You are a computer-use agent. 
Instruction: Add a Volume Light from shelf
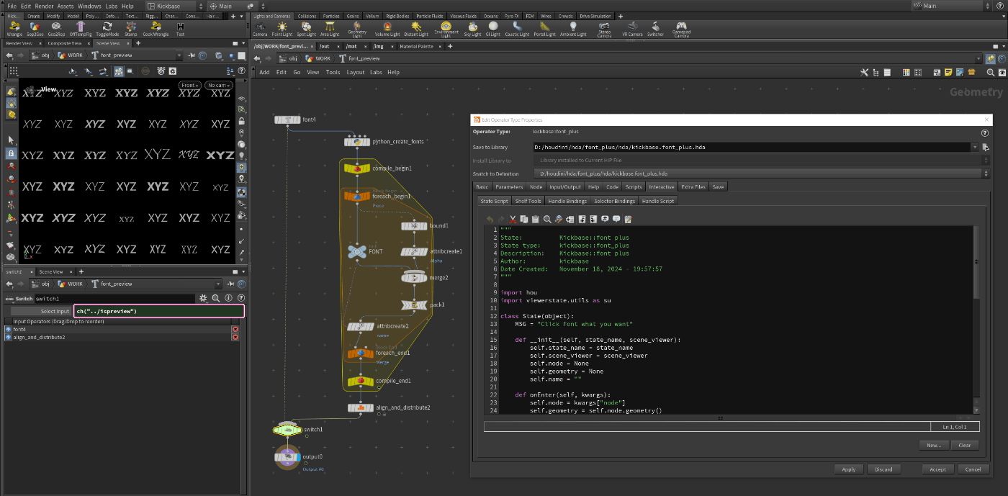coord(387,29)
